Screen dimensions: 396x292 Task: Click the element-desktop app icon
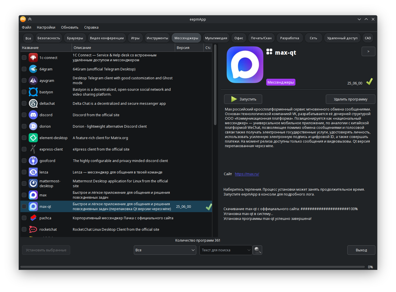33,138
